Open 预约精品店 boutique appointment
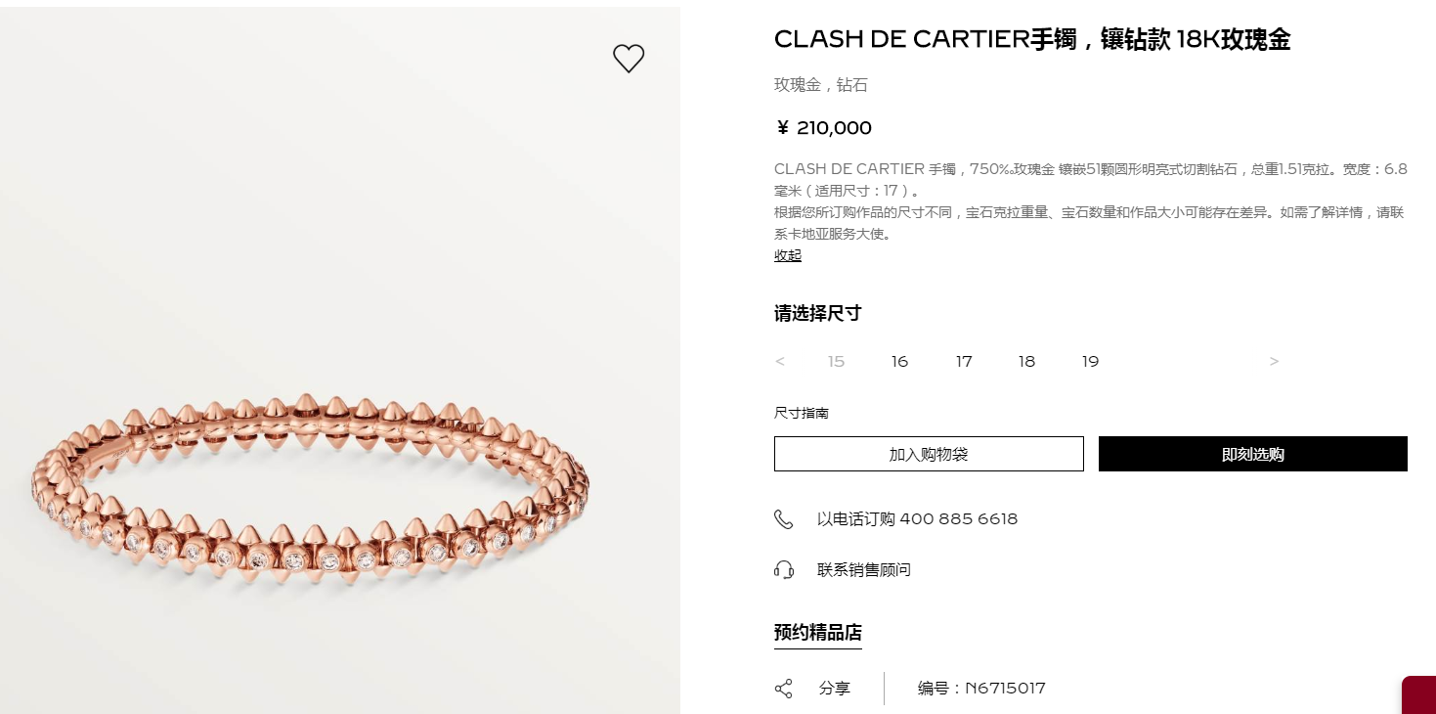Viewport: 1436px width, 714px height. tap(818, 633)
